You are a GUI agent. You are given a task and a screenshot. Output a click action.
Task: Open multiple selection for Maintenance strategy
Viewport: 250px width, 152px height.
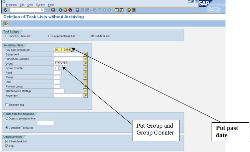(x=85, y=91)
